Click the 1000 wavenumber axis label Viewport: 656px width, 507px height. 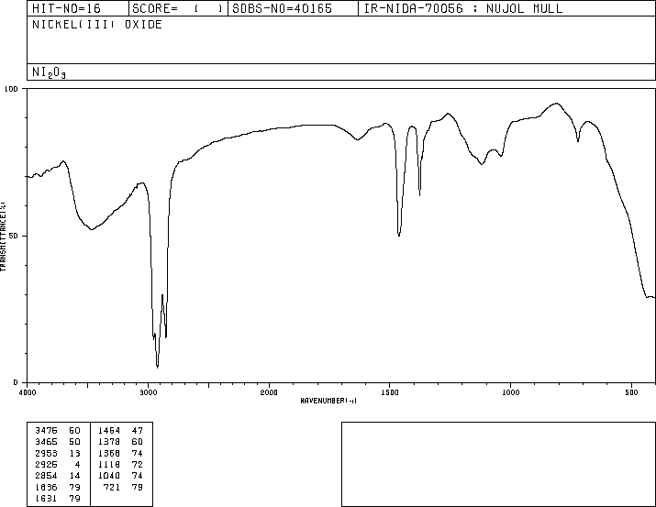click(x=510, y=392)
